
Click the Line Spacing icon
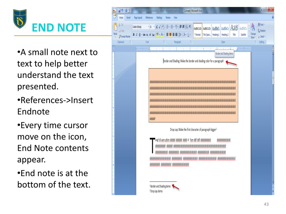180,35
